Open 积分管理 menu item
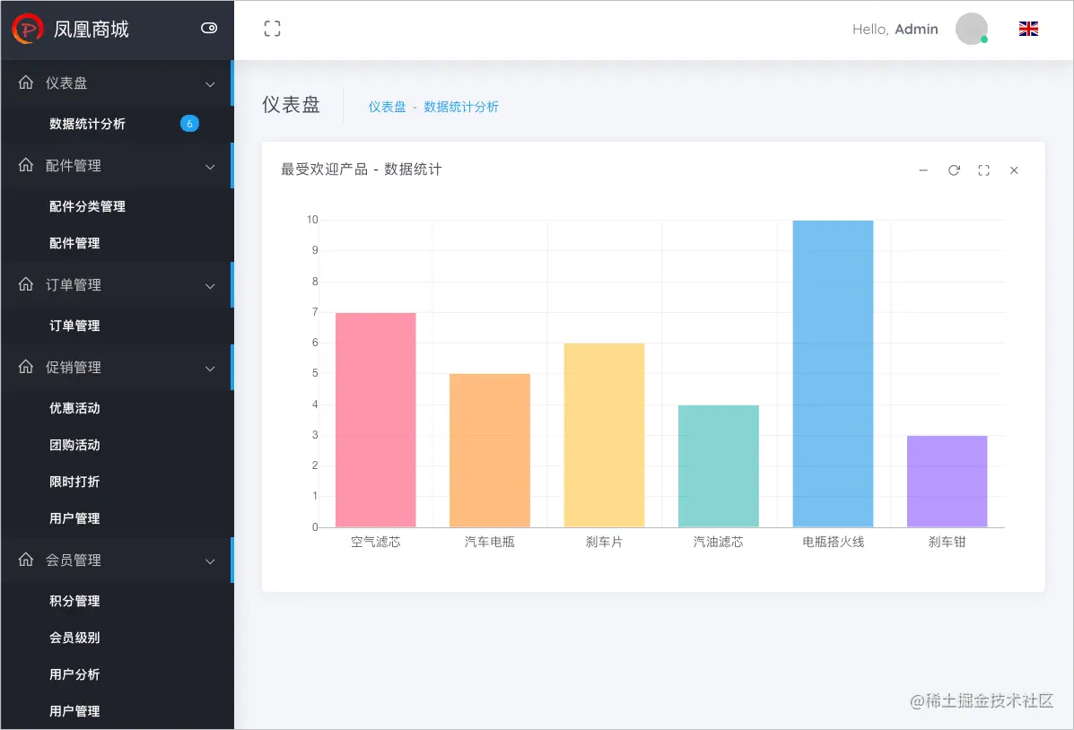 click(74, 601)
